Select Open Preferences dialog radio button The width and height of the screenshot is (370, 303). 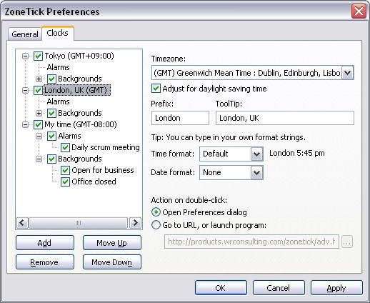[x=156, y=212]
